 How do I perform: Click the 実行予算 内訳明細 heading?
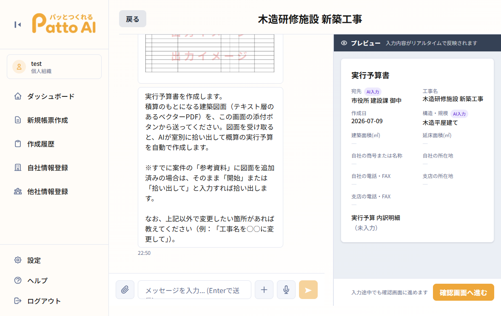376,218
